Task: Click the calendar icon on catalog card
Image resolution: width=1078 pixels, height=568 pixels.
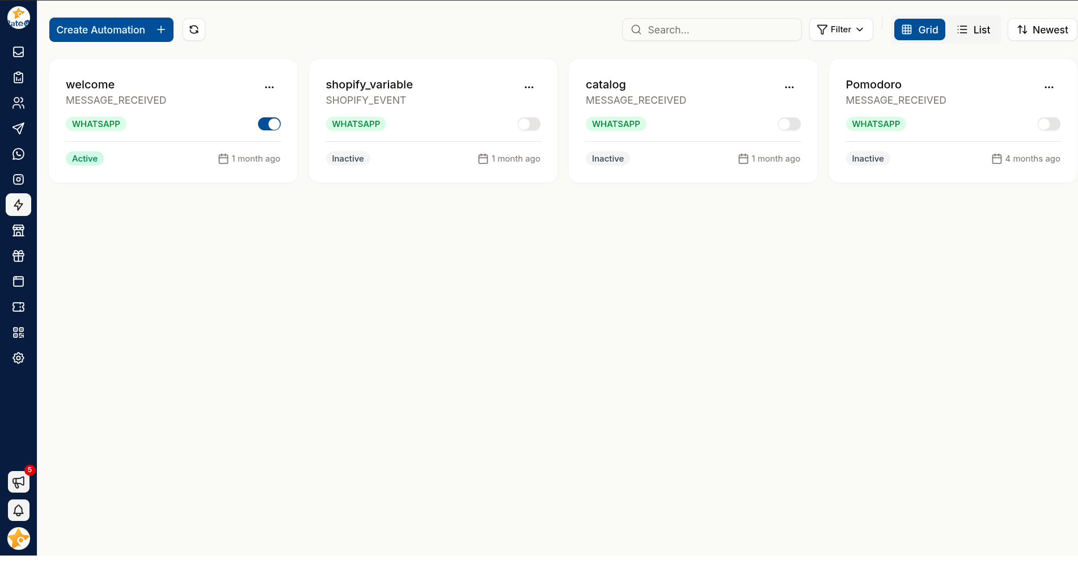Action: point(743,159)
